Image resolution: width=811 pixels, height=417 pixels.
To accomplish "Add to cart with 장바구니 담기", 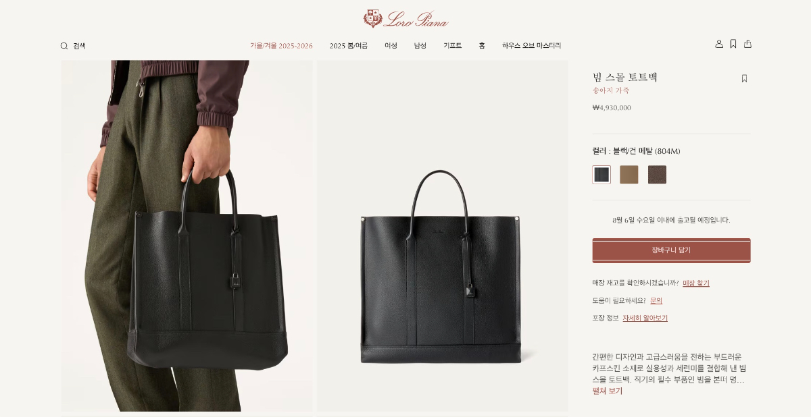I will click(x=671, y=250).
